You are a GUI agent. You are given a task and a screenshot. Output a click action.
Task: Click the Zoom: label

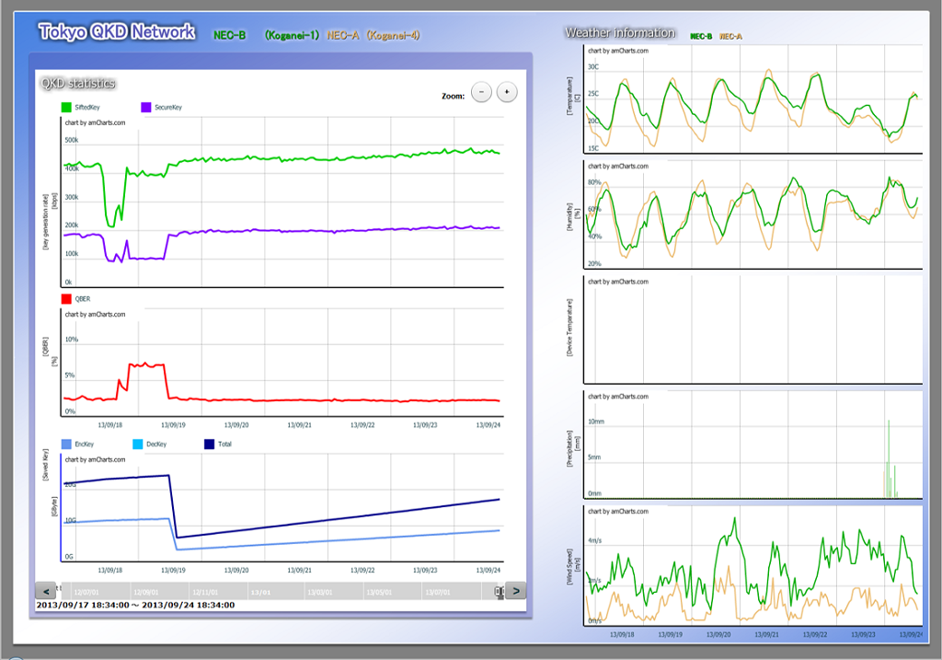point(453,96)
